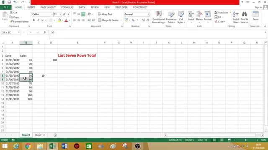Click the zoom slider handle
Screen dimensions: 268x150
246,140
